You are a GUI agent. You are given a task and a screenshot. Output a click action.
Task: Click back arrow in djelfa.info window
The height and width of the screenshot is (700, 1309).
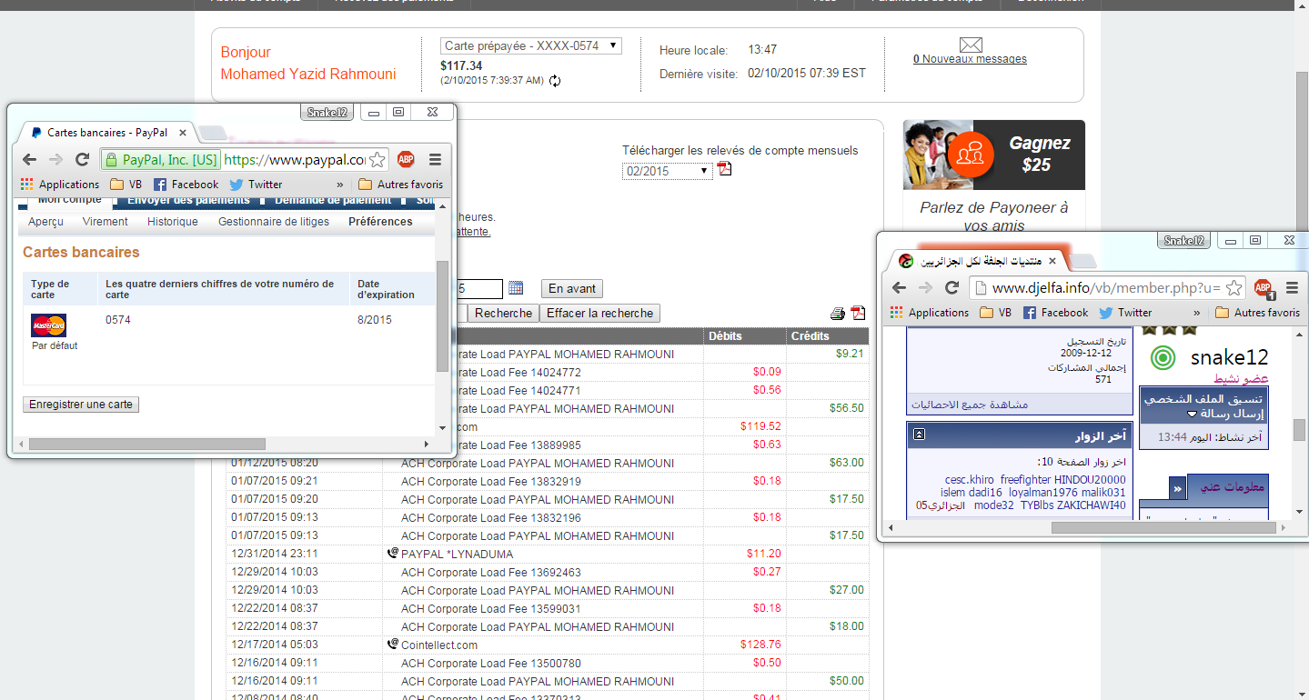coord(899,287)
